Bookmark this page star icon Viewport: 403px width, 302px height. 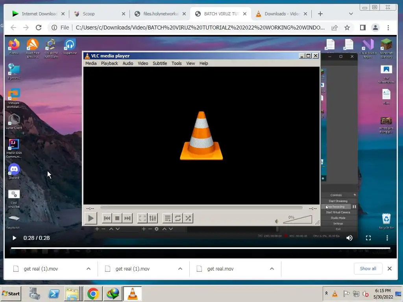coord(347,28)
